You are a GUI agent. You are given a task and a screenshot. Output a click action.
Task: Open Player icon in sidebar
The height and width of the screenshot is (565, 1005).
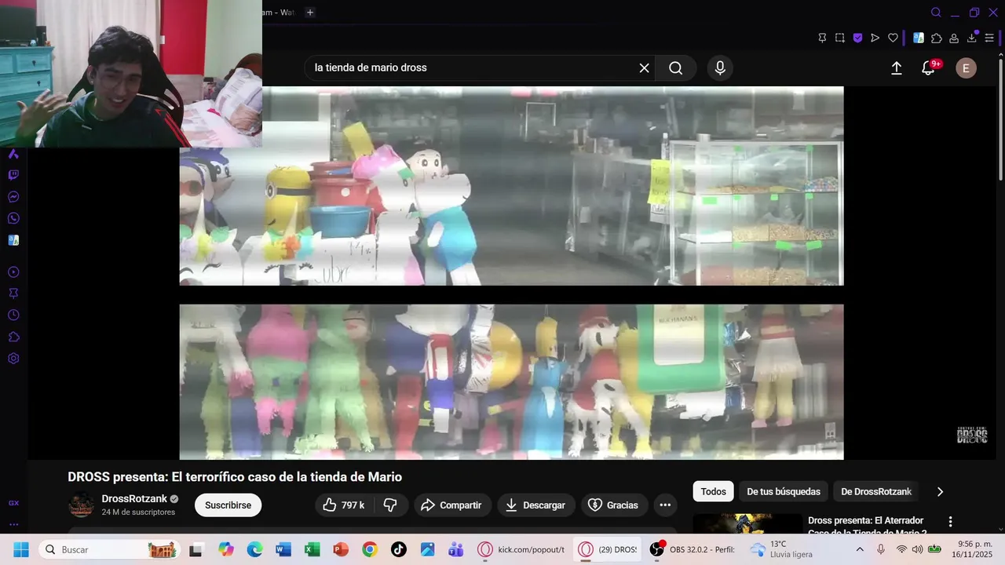(13, 272)
